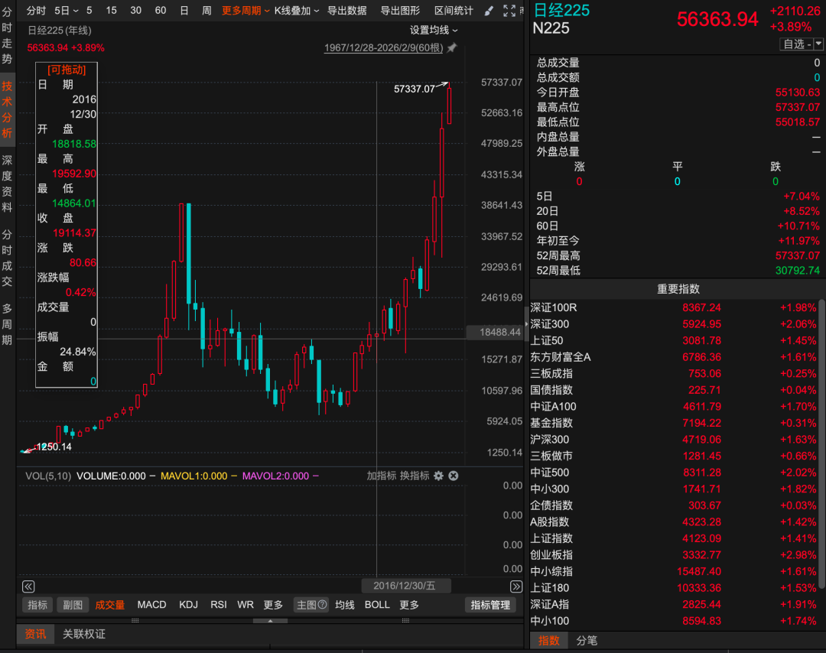Expand the 5日 period dropdown
This screenshot has height=653, width=826.
click(67, 11)
